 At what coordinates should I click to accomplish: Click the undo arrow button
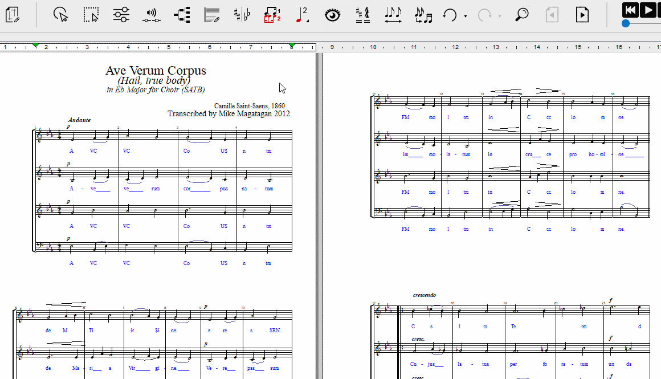pyautogui.click(x=450, y=15)
